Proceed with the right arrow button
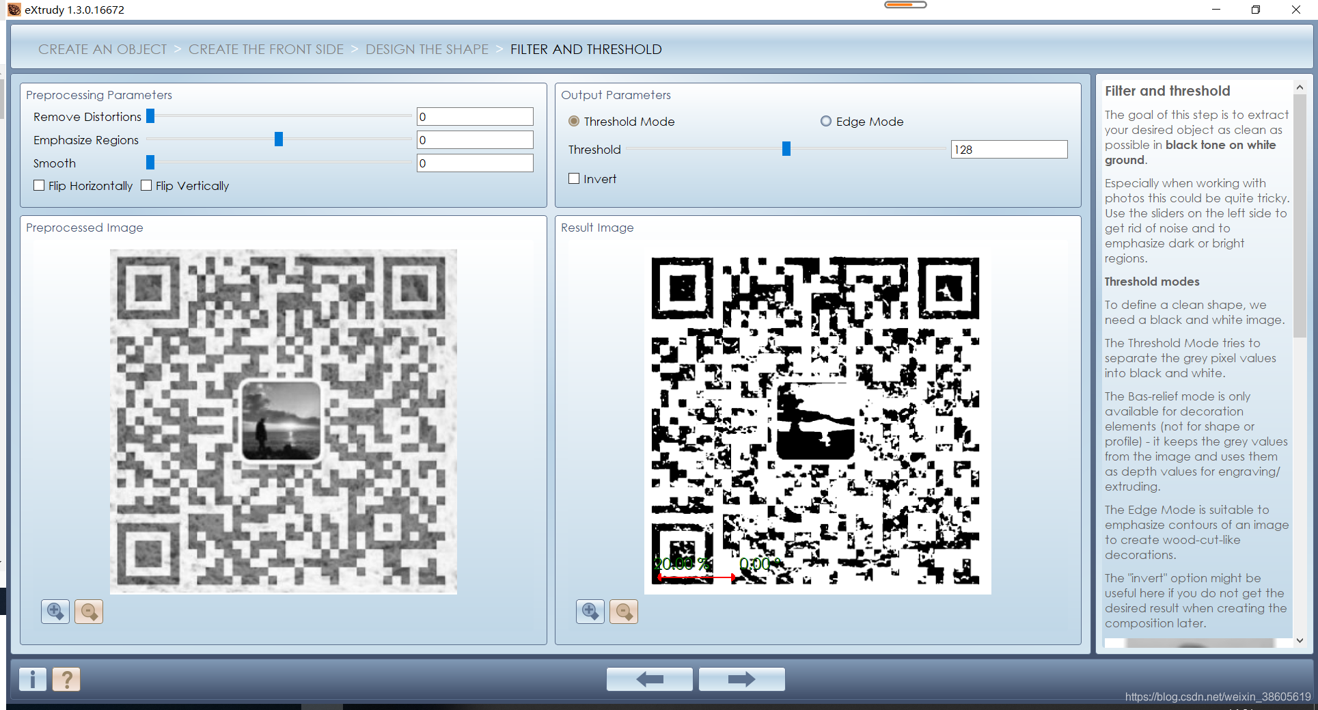This screenshot has width=1318, height=710. pyautogui.click(x=741, y=679)
